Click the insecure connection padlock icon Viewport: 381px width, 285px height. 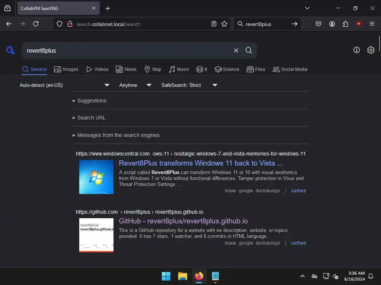70,24
